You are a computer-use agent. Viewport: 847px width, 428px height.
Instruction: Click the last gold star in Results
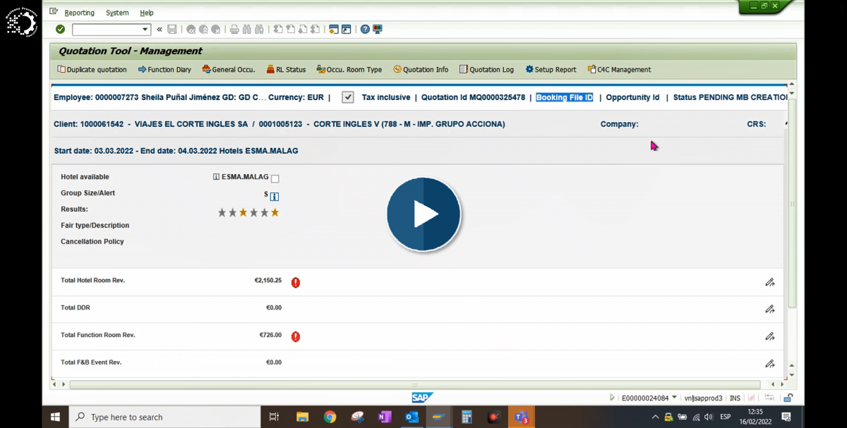pos(275,212)
